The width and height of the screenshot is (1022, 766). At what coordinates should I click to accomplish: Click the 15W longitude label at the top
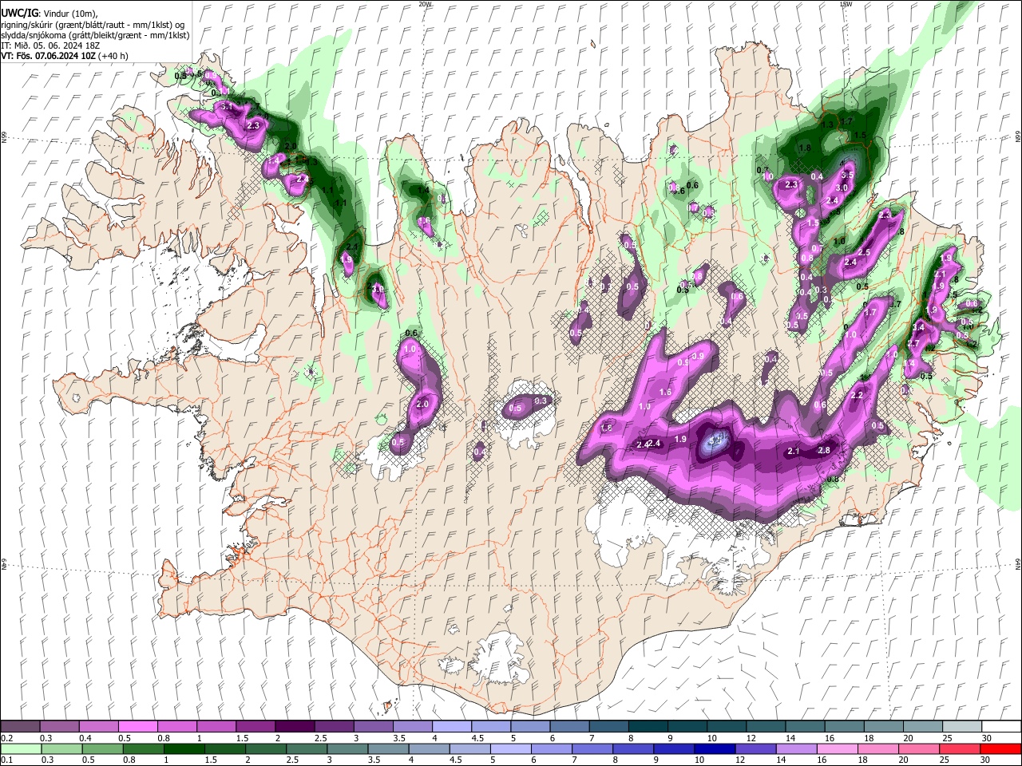click(x=846, y=4)
